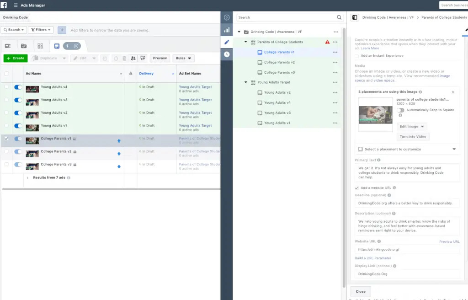The width and height of the screenshot is (468, 300).
Task: Select College Parents v2 in the tree
Action: pyautogui.click(x=279, y=62)
